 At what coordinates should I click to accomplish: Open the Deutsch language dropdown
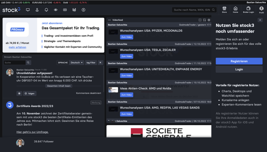point(77,63)
